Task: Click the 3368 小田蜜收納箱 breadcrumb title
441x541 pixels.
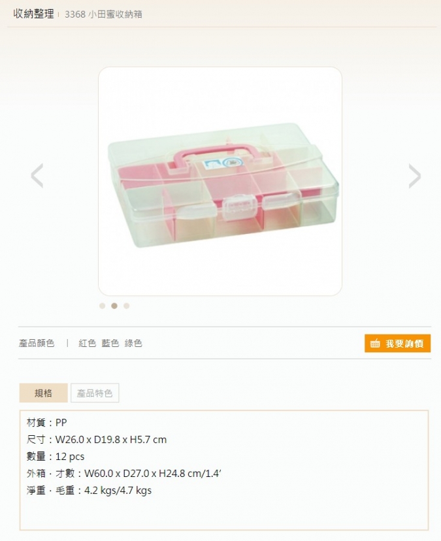Action: pos(103,14)
